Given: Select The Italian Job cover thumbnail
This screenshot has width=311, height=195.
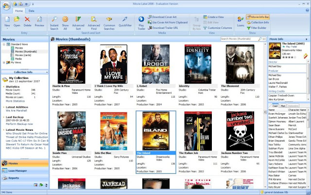Looking at the screenshot, I should click(x=198, y=131).
